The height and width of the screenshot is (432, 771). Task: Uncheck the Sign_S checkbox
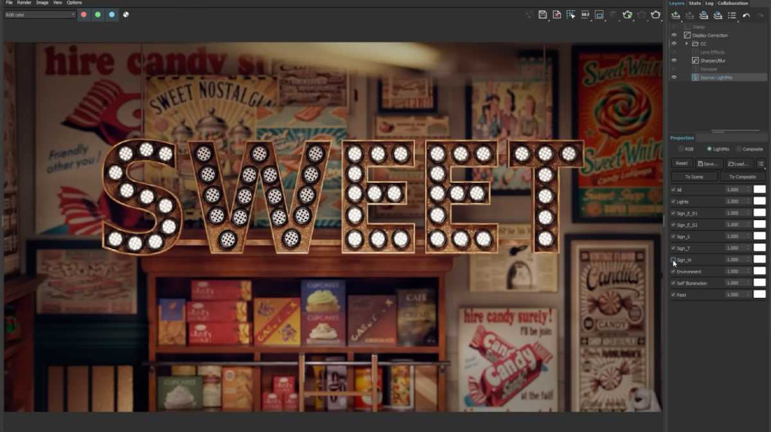(x=673, y=237)
